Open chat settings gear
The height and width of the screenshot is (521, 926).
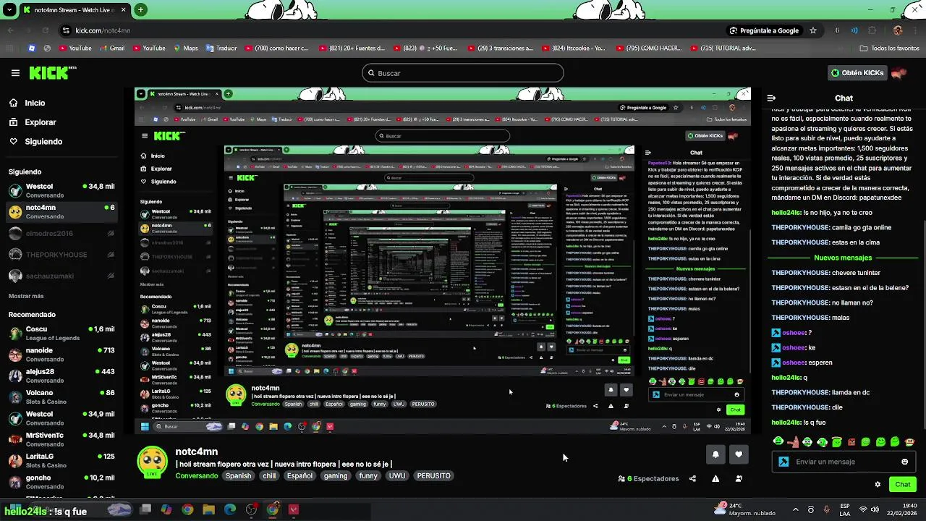pos(878,484)
